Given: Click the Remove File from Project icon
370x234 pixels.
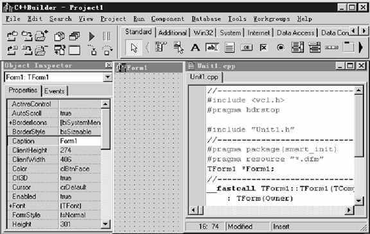Looking at the screenshot, I should click(42, 50).
